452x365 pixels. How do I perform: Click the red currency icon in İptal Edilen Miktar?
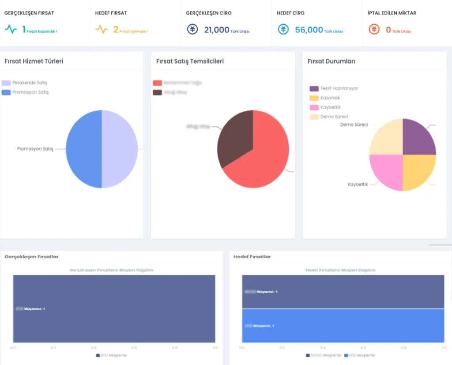click(374, 30)
